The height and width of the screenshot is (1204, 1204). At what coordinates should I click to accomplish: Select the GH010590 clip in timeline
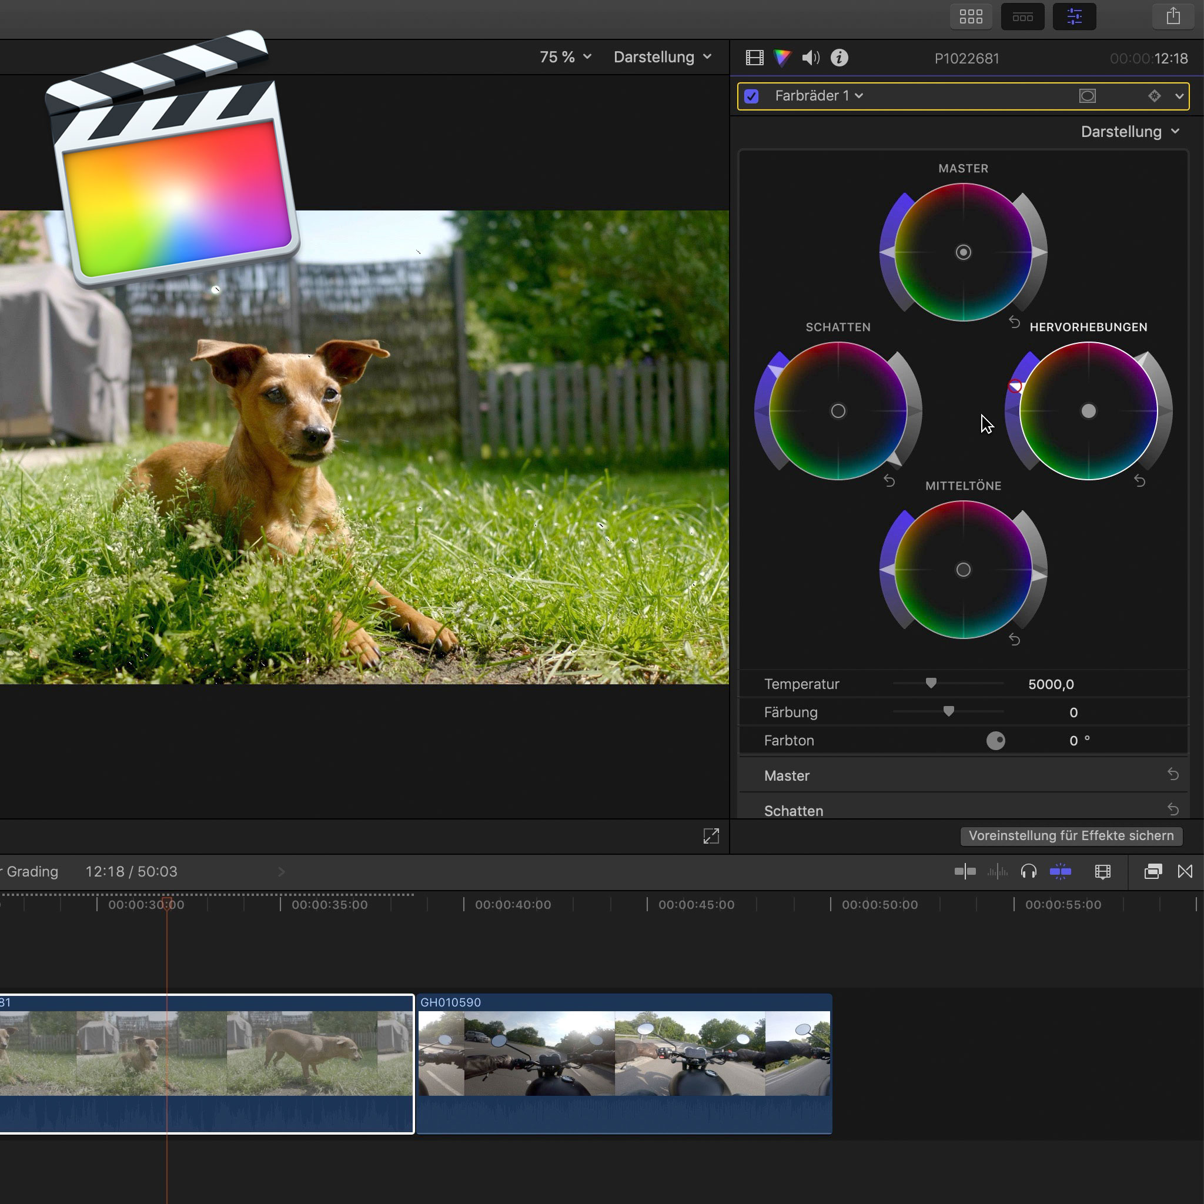click(623, 1059)
